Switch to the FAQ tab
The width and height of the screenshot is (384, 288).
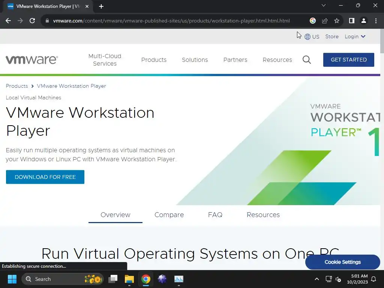coord(215,215)
